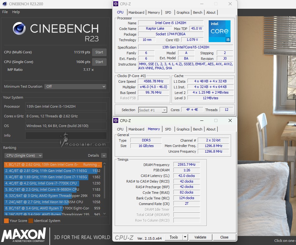Expand the ranking Details dropdown arrow

pyautogui.click(x=104, y=155)
